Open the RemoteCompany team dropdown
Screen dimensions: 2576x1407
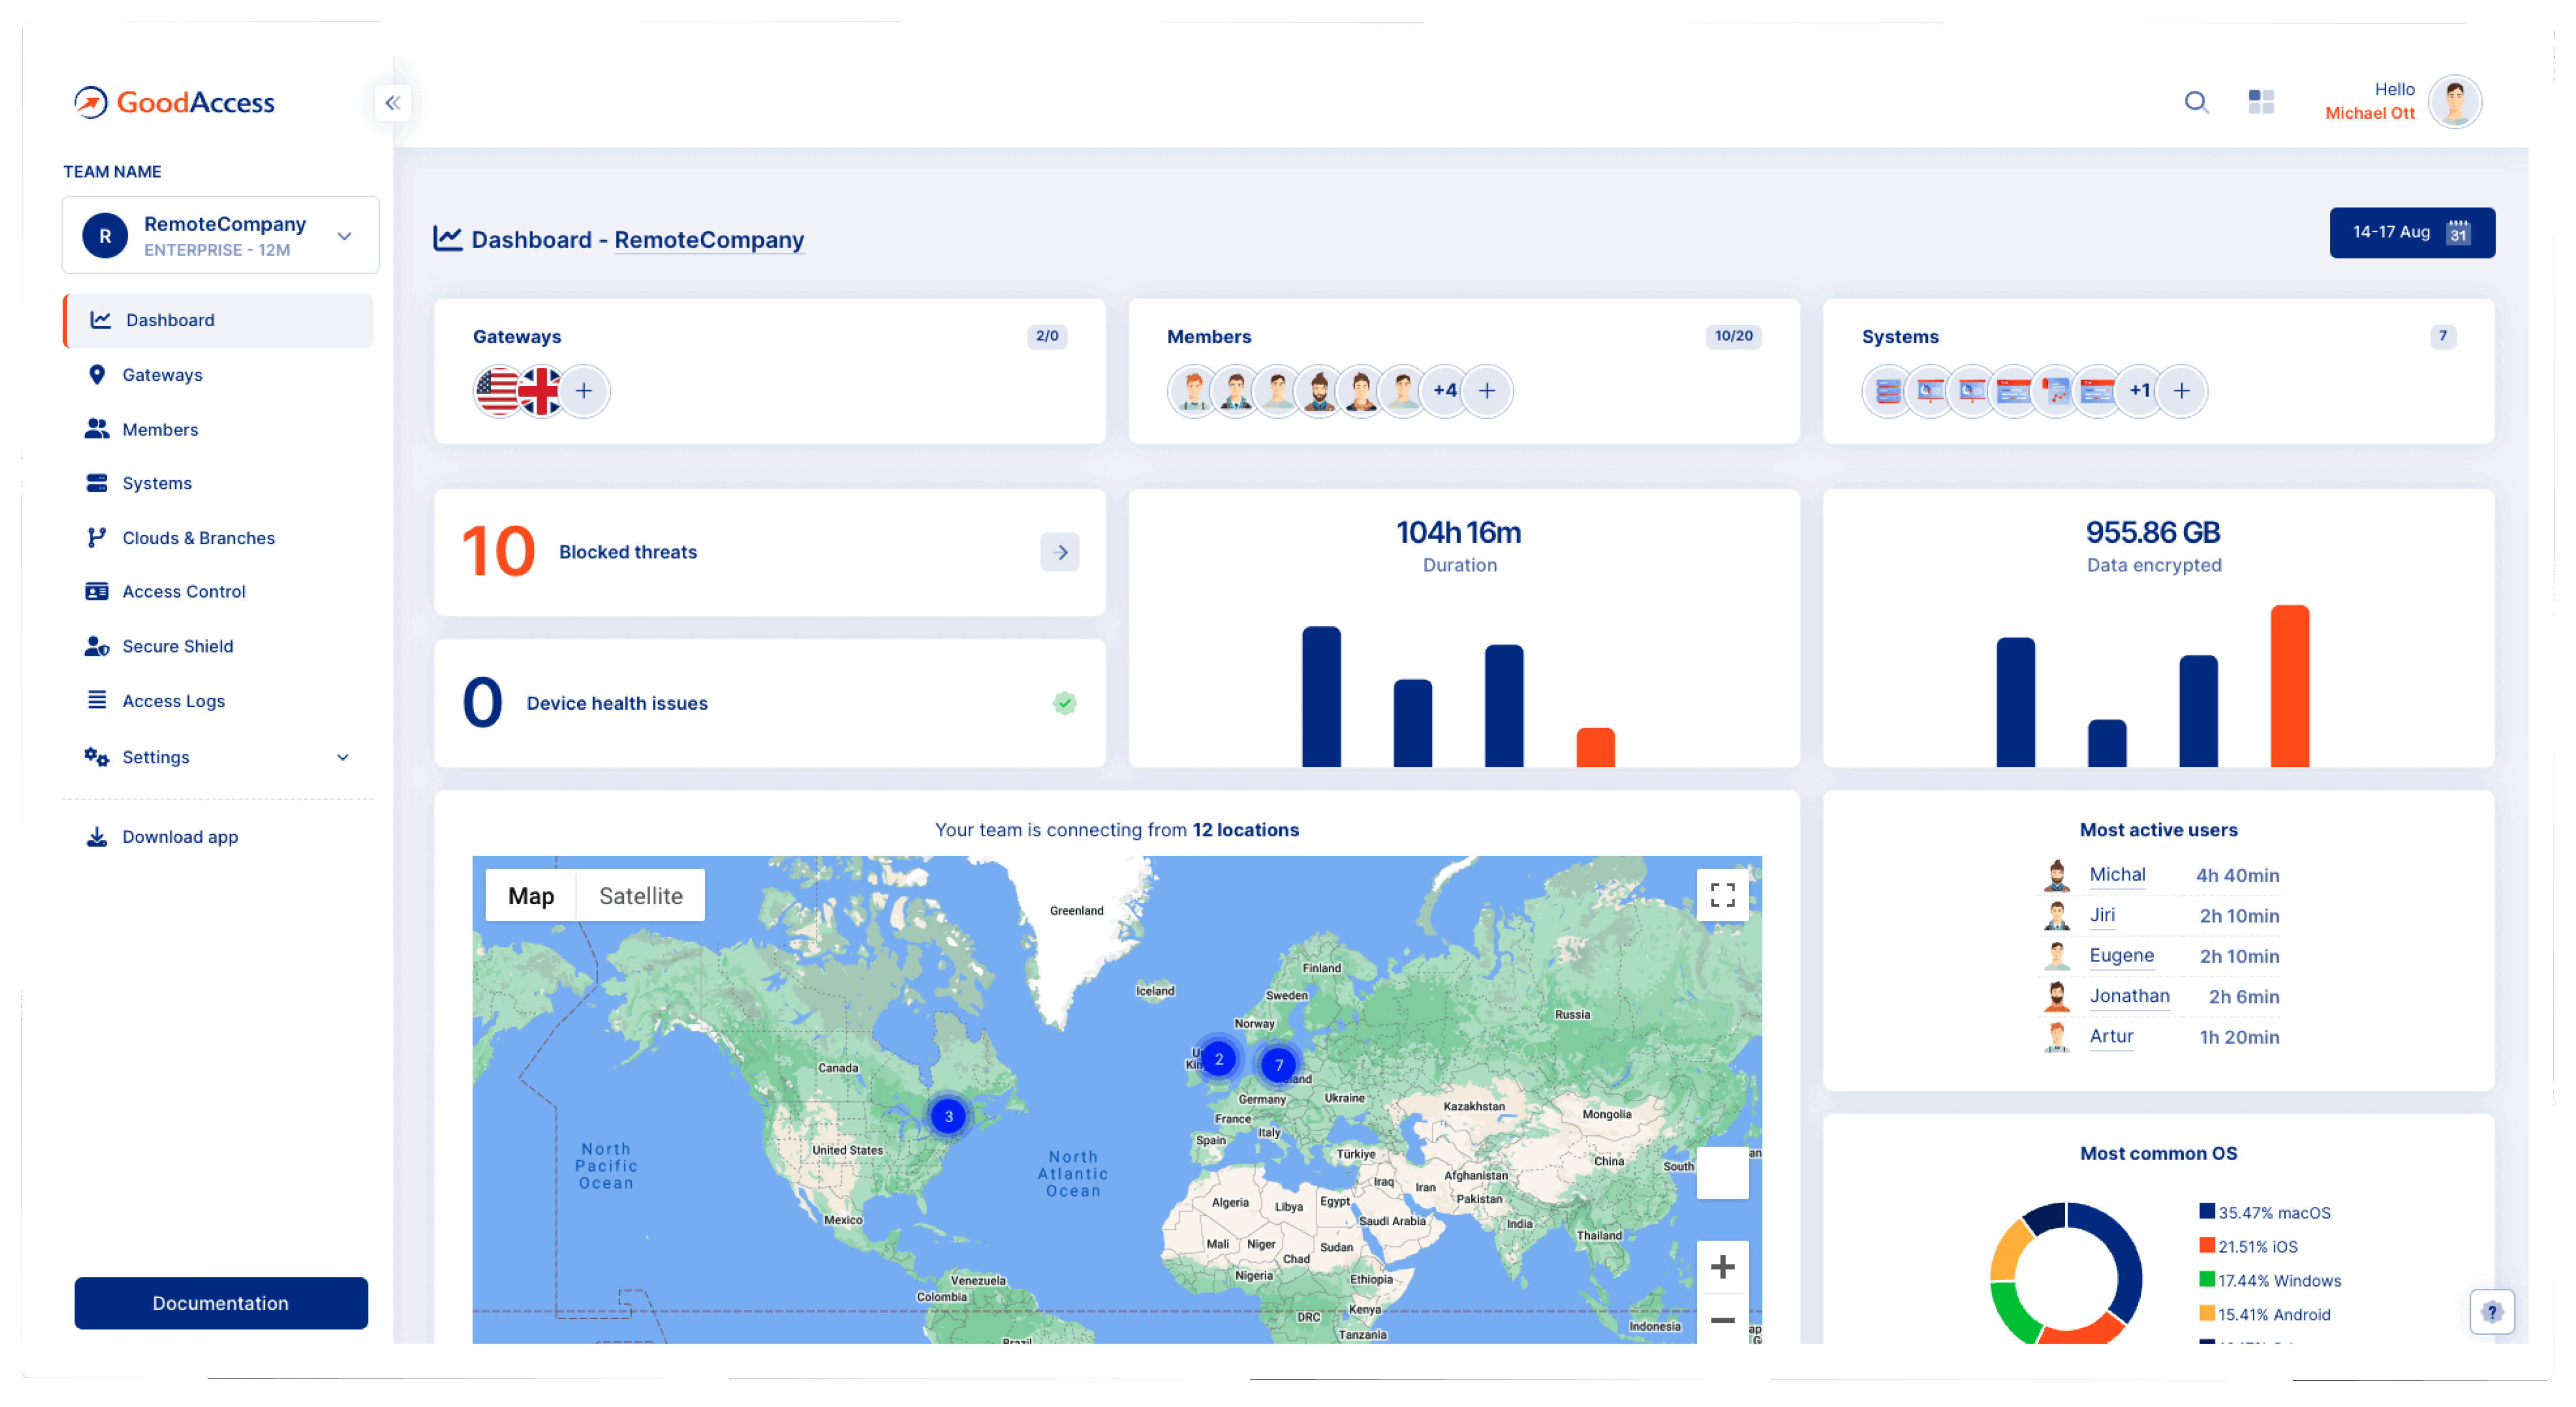click(220, 236)
